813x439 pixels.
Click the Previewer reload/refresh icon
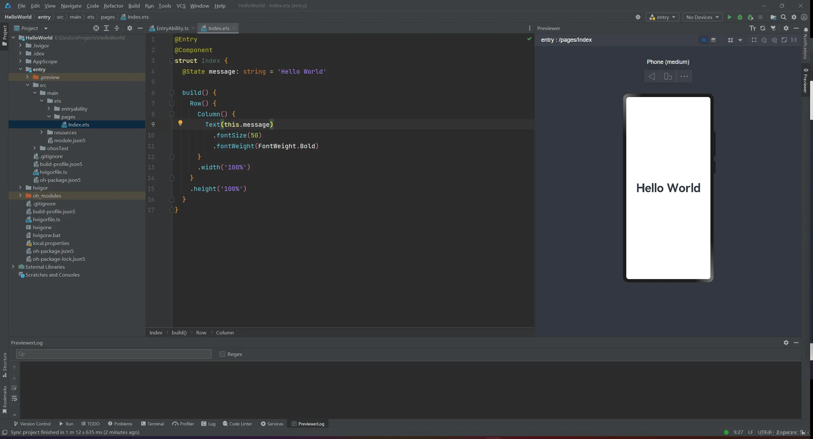(x=763, y=28)
